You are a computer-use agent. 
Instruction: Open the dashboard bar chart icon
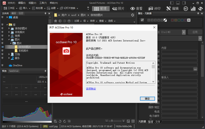[193, 9]
